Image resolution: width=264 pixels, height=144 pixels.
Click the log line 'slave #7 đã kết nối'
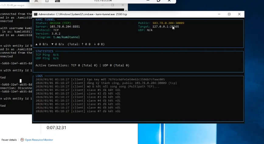pyautogui.click(x=78, y=111)
